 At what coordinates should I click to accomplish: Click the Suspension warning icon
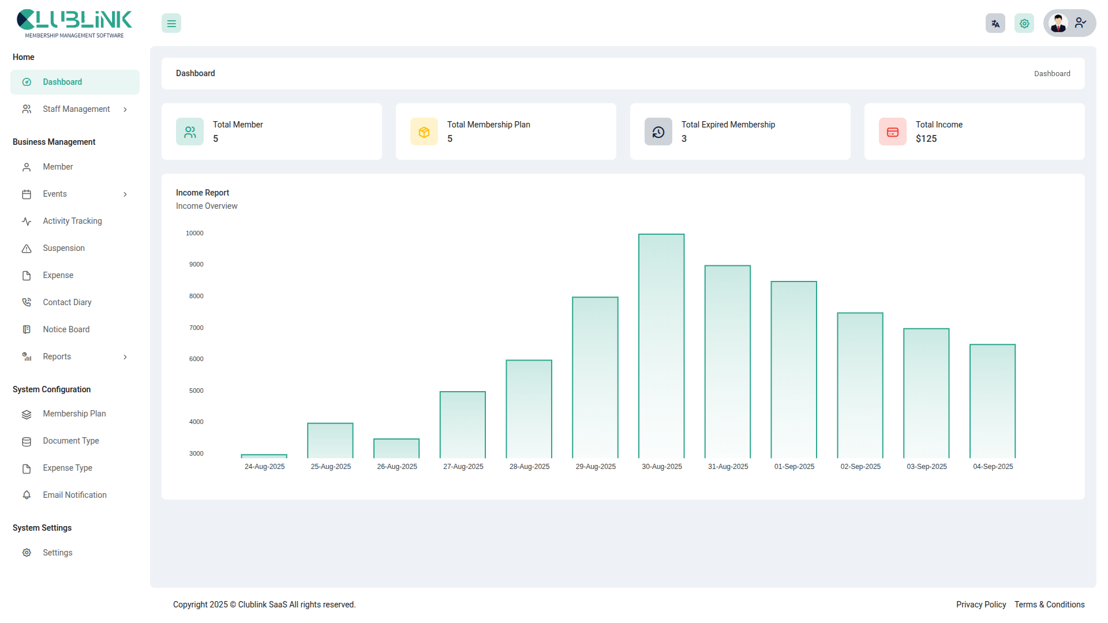27,248
